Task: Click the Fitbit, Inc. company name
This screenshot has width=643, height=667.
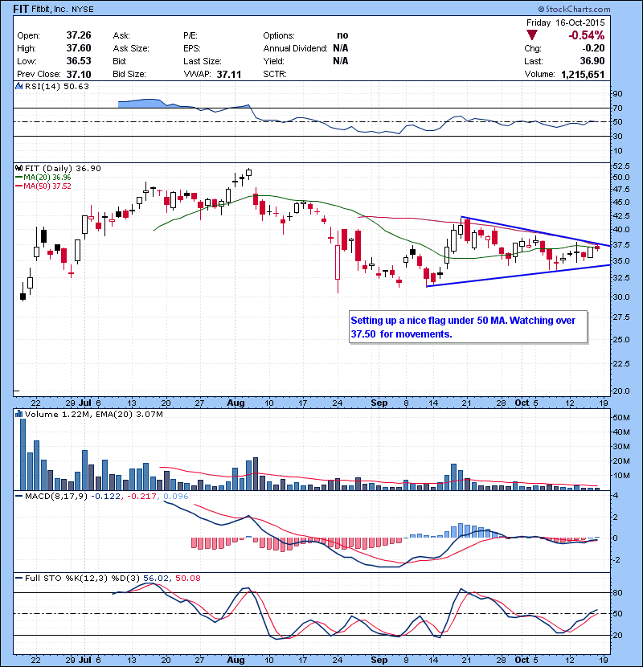Action: tap(49, 9)
